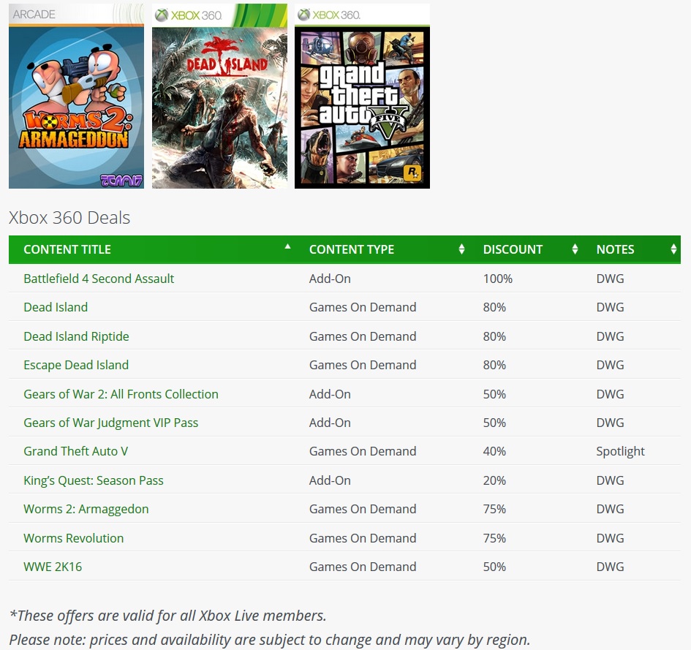This screenshot has height=650, width=691.
Task: Open Gears of War Judgment VIP Pass
Action: click(x=110, y=423)
